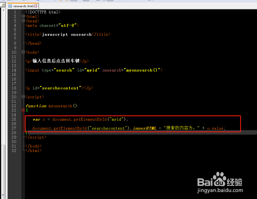Collapse the function body fold marker at line 23
This screenshot has width=257, height=199.
[23, 110]
